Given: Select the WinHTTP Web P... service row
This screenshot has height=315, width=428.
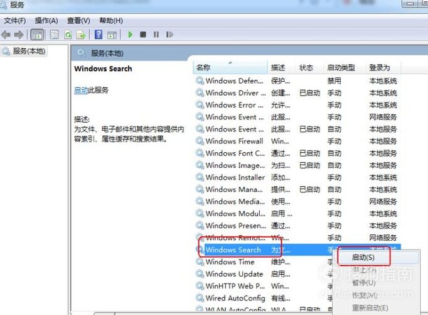Looking at the screenshot, I should (x=264, y=285).
